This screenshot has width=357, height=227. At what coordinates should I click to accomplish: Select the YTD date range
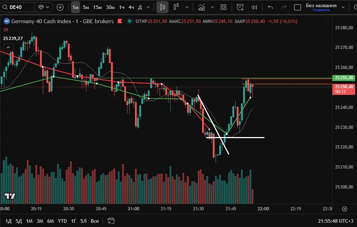pos(62,221)
